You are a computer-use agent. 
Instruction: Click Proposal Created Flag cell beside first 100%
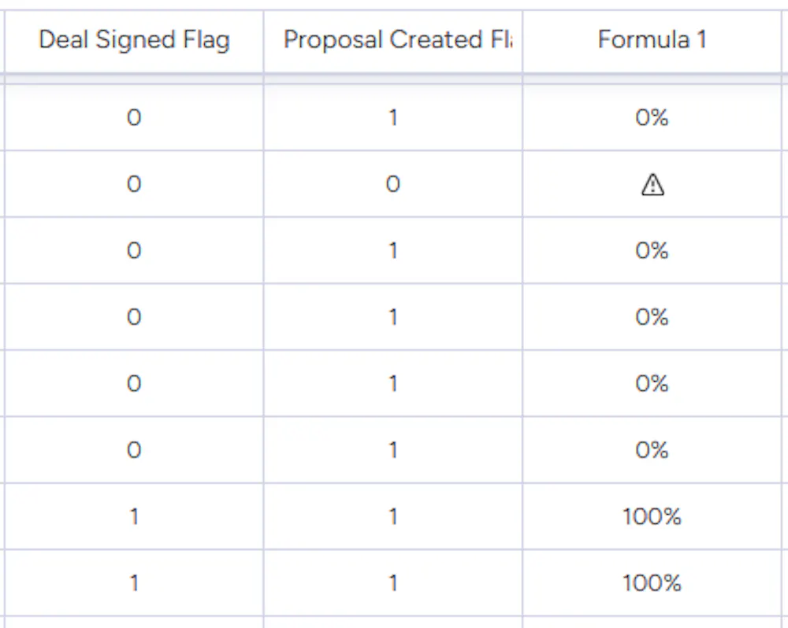tap(392, 517)
